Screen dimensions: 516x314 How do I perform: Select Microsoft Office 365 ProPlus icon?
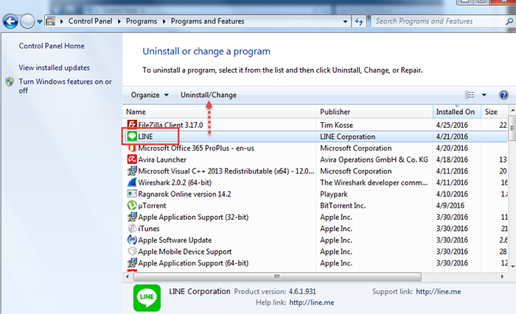(x=132, y=148)
